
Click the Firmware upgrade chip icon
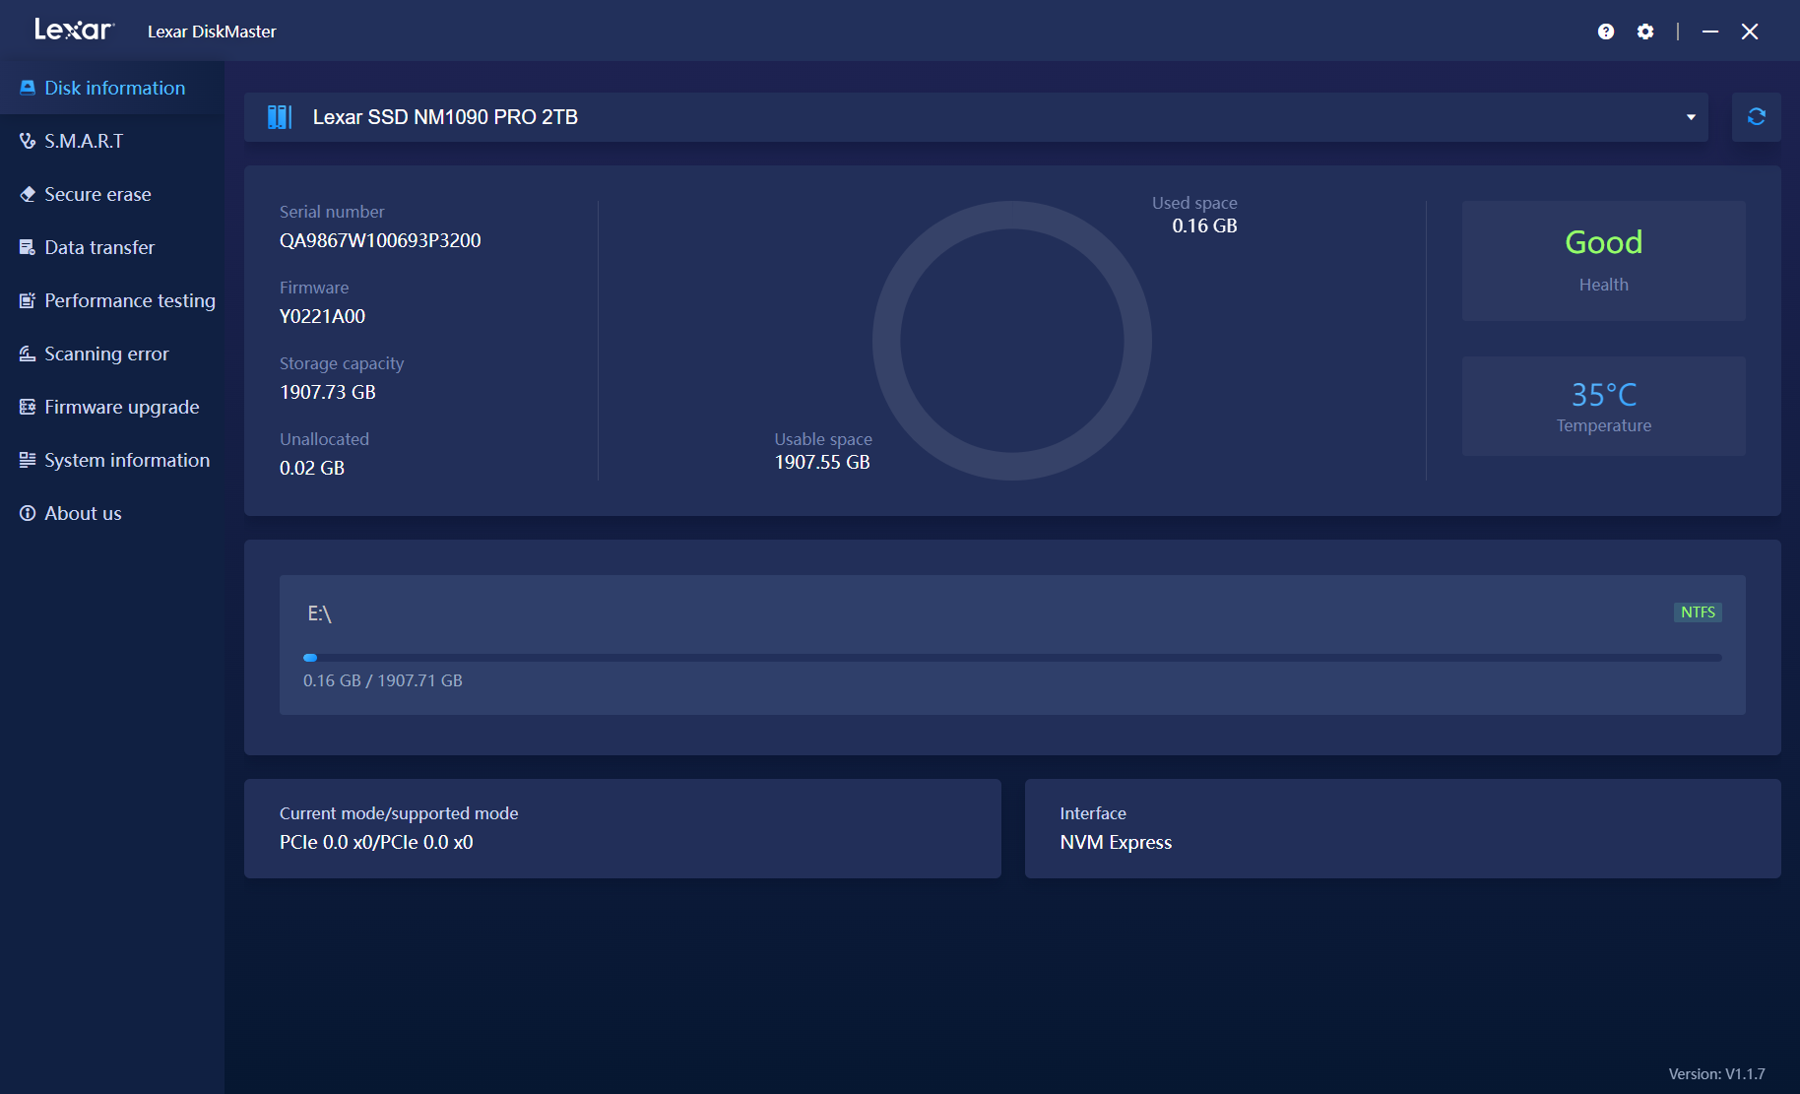coord(28,407)
